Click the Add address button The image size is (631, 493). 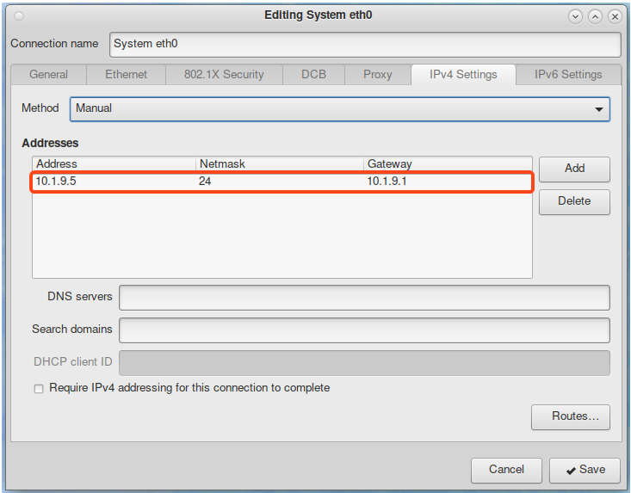click(x=574, y=169)
